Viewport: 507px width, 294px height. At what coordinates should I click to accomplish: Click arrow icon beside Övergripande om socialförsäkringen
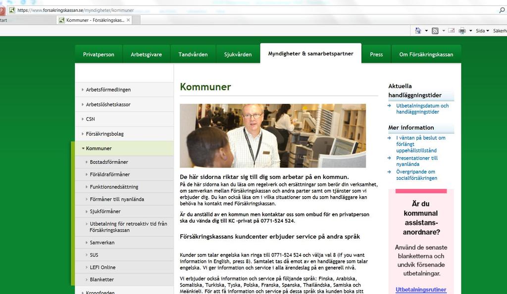[389, 171]
